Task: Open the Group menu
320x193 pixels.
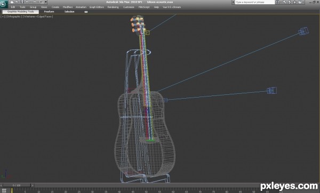Action: pos(33,7)
